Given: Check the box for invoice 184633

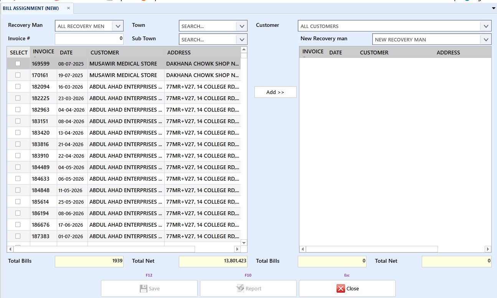Looking at the screenshot, I should point(18,179).
